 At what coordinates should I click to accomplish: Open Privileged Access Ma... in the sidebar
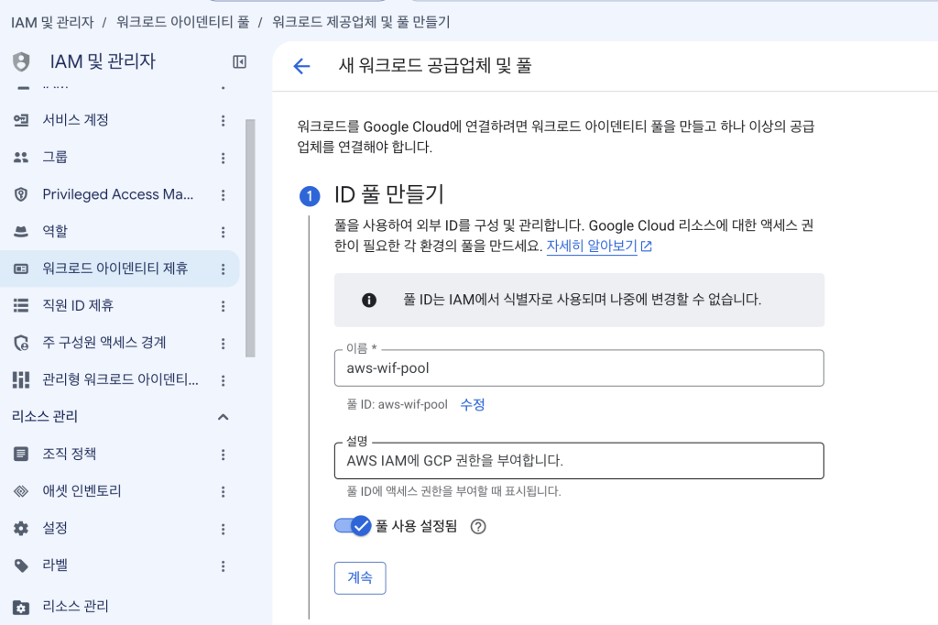click(x=118, y=194)
